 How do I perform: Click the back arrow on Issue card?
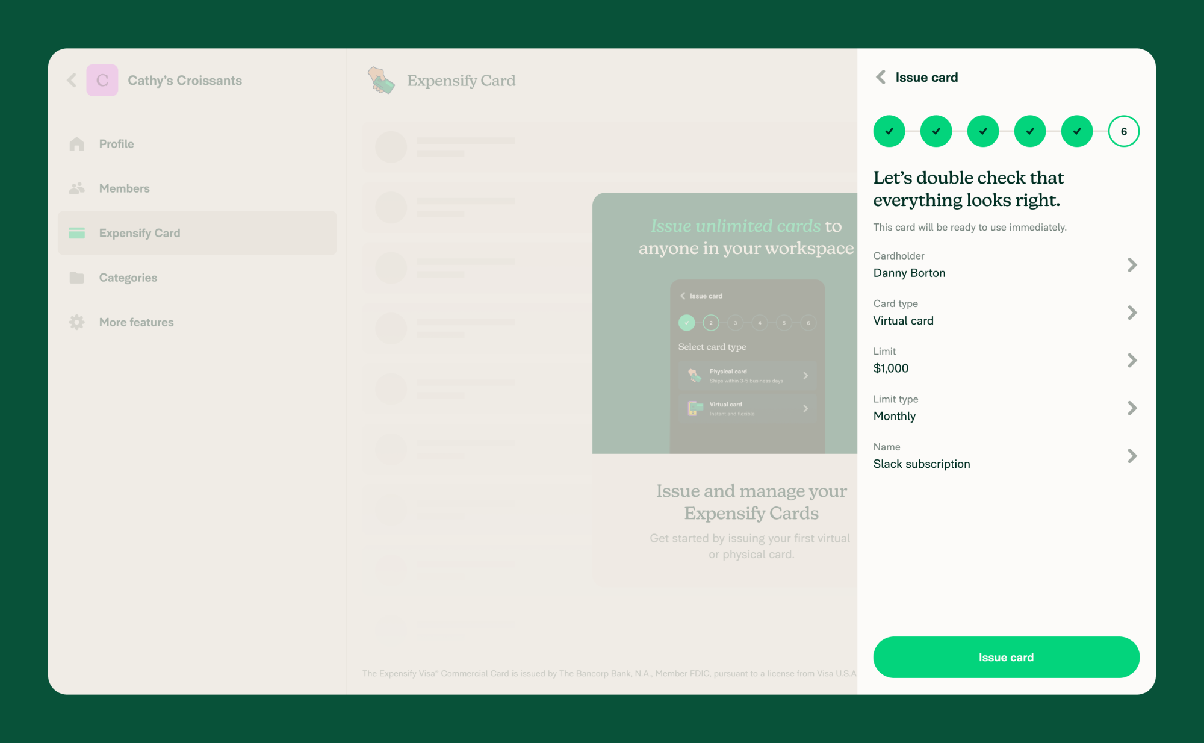coord(881,78)
